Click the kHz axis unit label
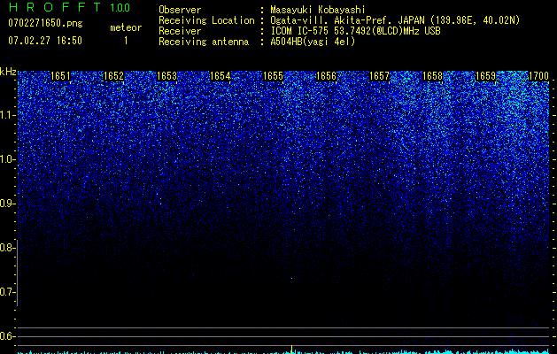557x354 pixels. click(x=8, y=72)
